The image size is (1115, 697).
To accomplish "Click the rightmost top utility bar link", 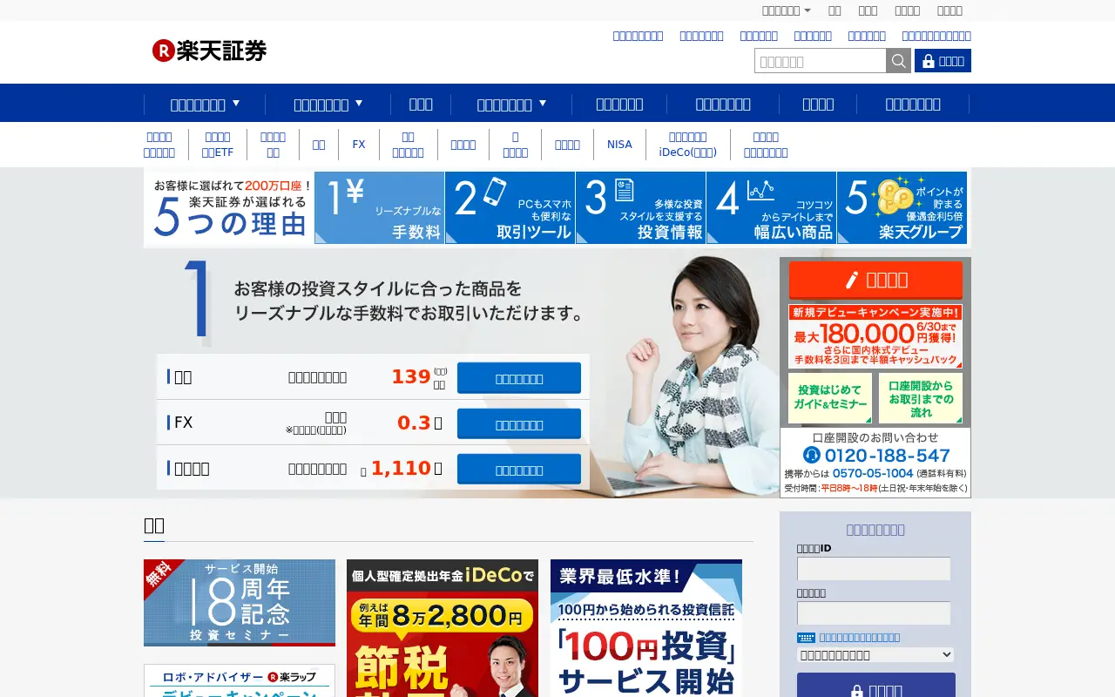I will click(x=949, y=10).
